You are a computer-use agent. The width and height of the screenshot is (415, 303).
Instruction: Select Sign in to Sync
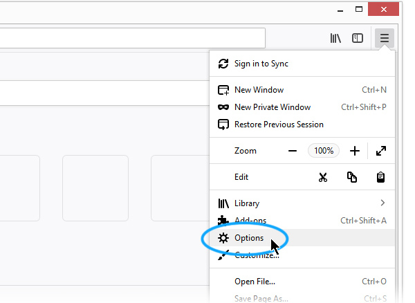[302, 64]
